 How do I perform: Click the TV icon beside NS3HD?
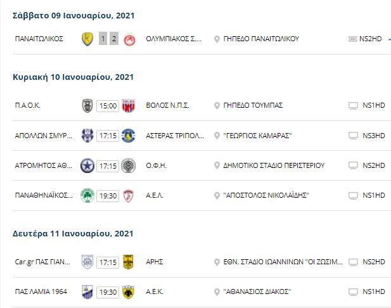[354, 136]
